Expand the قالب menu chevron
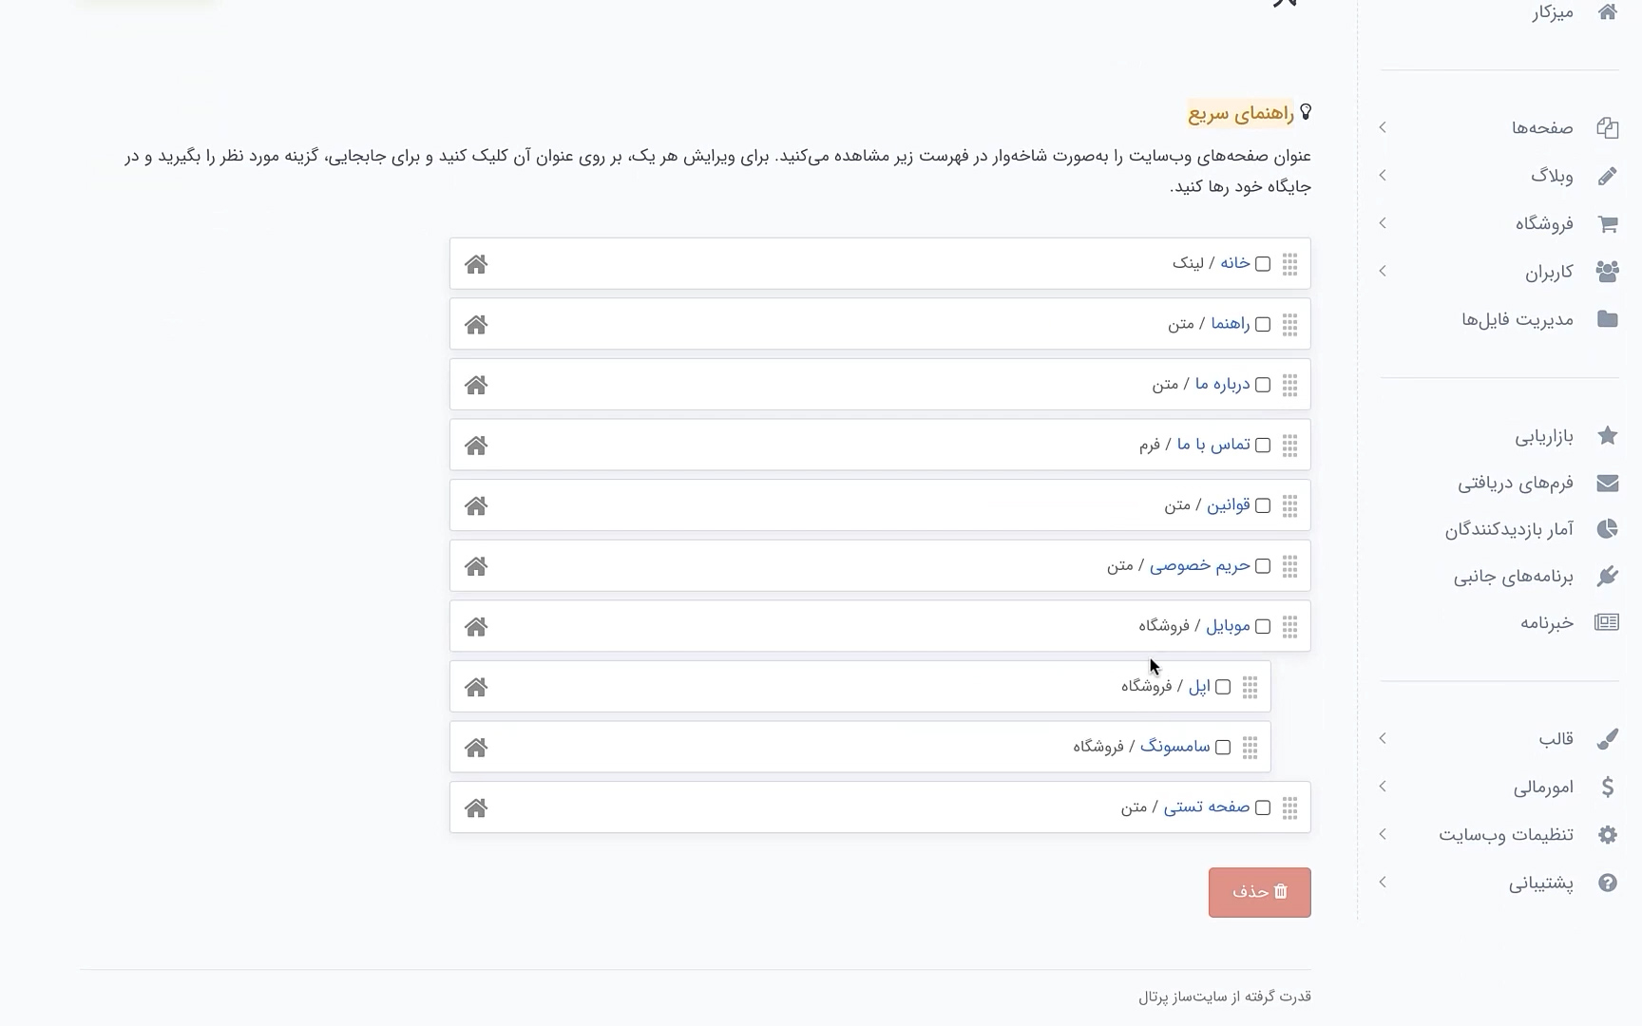The image size is (1642, 1026). pos(1383,738)
